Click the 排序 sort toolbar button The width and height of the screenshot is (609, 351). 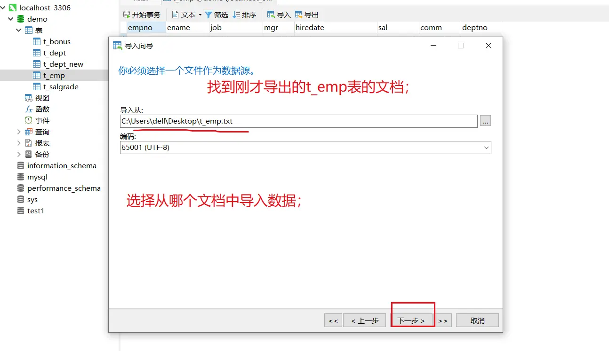pyautogui.click(x=244, y=15)
